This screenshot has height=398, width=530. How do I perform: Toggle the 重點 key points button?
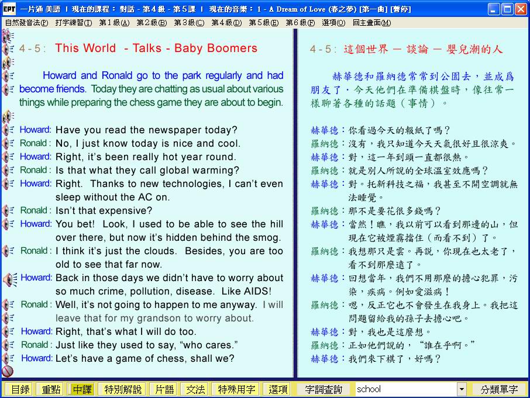[49, 389]
